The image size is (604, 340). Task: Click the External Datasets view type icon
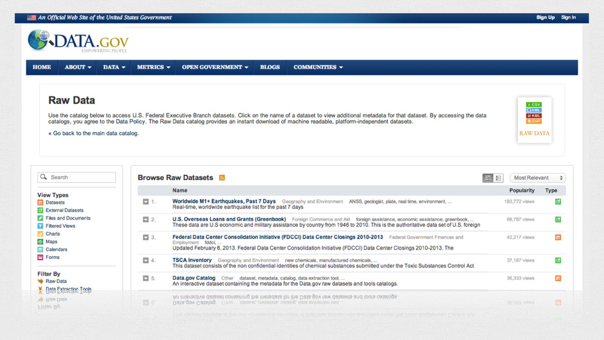pos(40,210)
